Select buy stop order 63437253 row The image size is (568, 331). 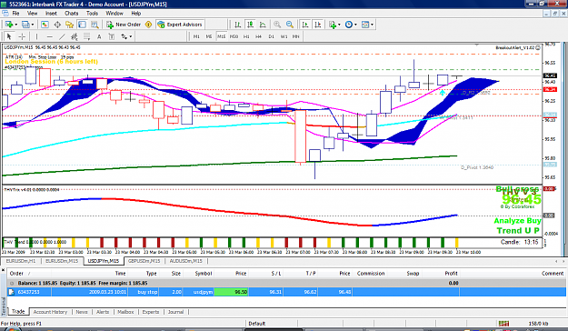coord(286,292)
